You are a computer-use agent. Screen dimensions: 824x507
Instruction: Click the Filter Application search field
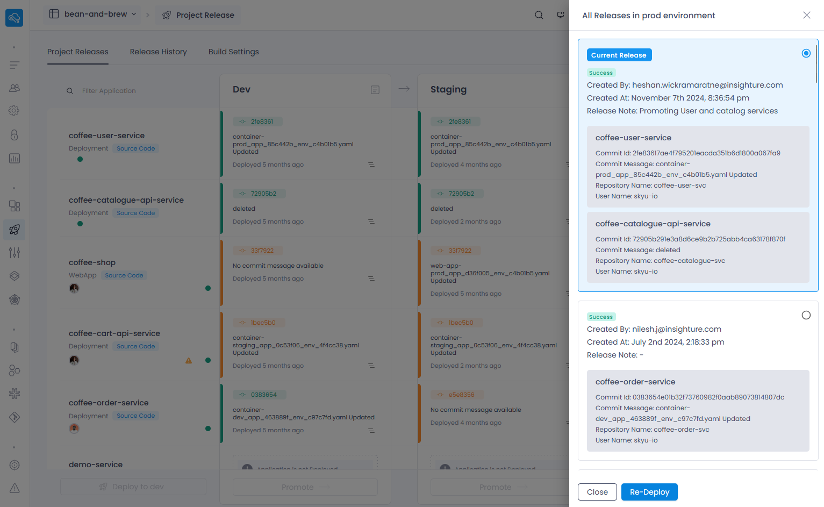133,91
